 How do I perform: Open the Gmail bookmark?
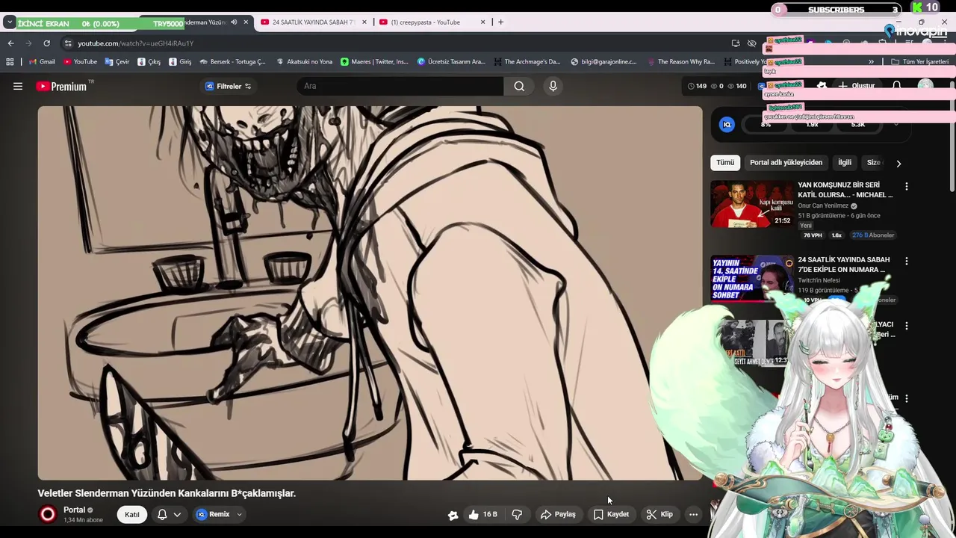tap(42, 62)
